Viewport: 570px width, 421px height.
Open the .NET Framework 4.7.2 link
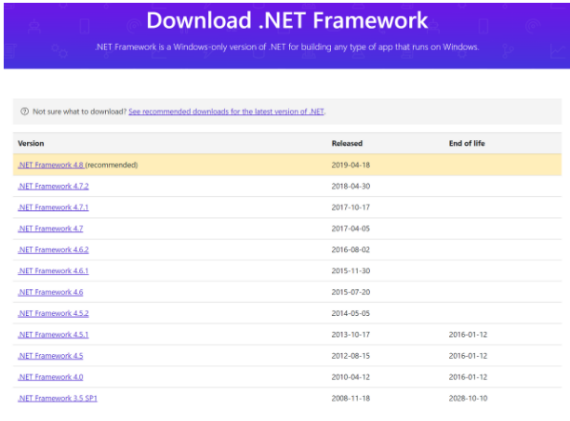(x=53, y=186)
